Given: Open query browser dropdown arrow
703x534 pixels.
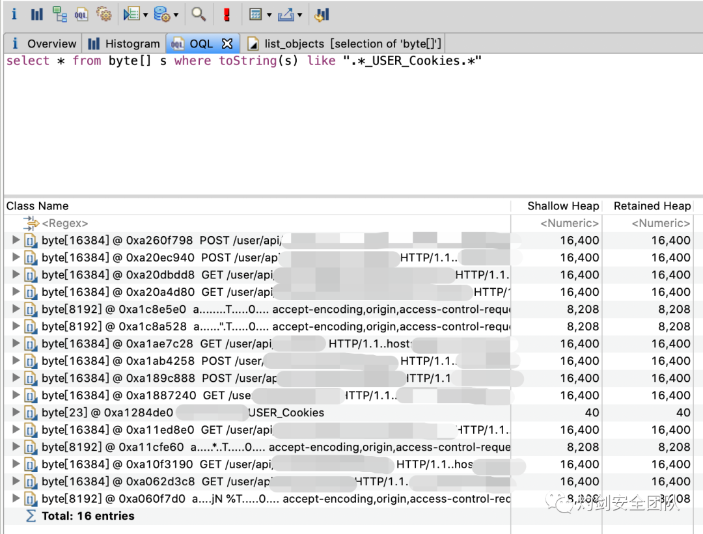Looking at the screenshot, I should pos(176,15).
